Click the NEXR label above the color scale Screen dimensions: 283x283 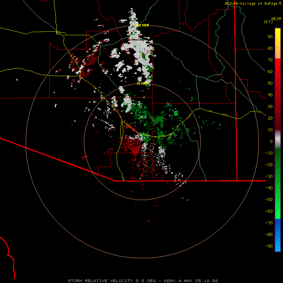(x=276, y=19)
